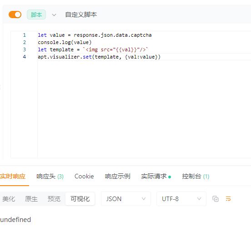Click the copy response icon
This screenshot has height=246, width=251.
click(216, 199)
